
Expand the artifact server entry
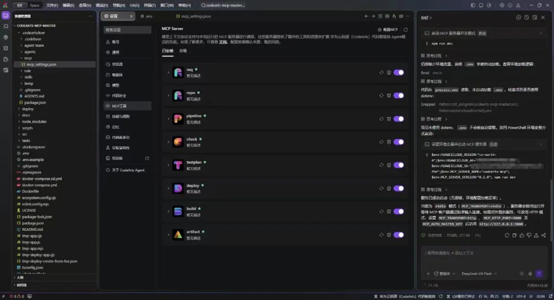168,235
